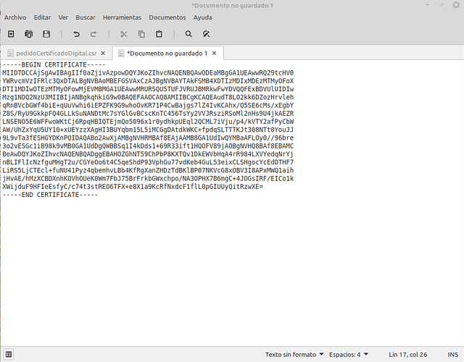Open the Ver menu

pyautogui.click(x=63, y=17)
